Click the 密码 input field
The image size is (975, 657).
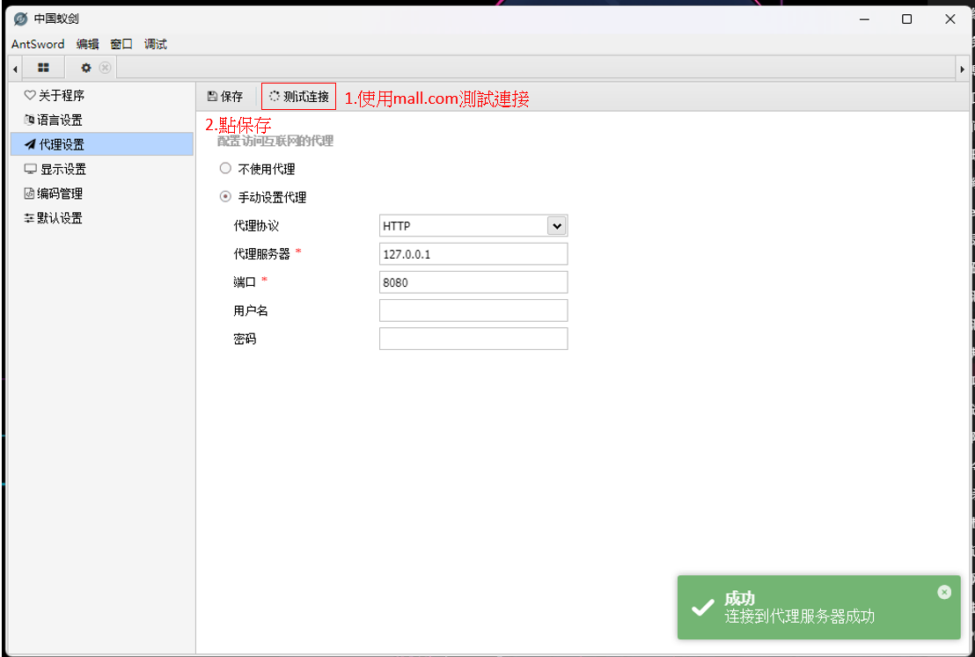click(x=473, y=339)
